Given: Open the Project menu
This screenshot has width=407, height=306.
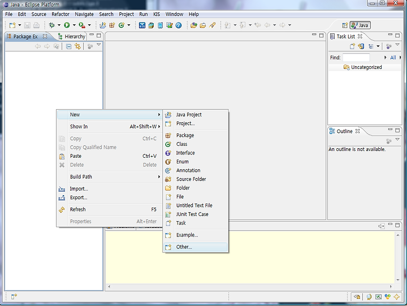Looking at the screenshot, I should (x=127, y=14).
